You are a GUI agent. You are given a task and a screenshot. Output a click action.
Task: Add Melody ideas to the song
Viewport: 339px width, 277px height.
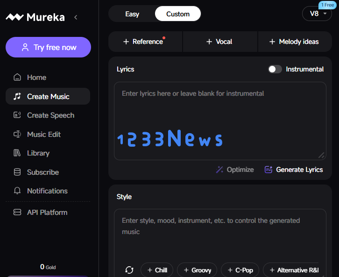pyautogui.click(x=294, y=42)
